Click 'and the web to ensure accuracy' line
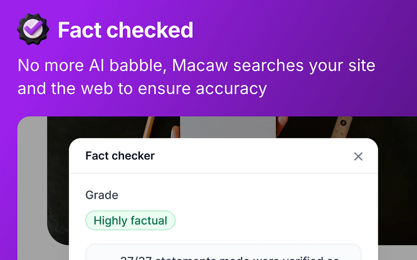The image size is (417, 260). tap(142, 88)
